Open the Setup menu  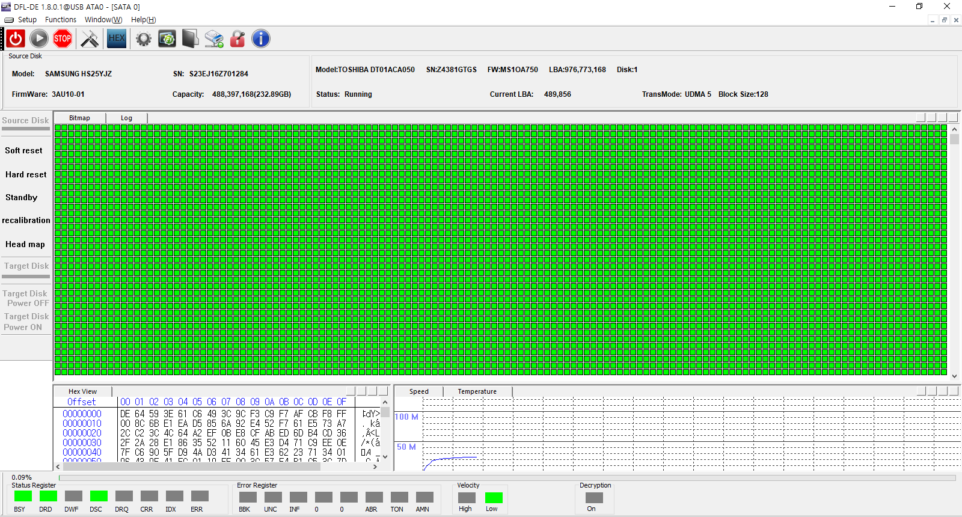(27, 20)
